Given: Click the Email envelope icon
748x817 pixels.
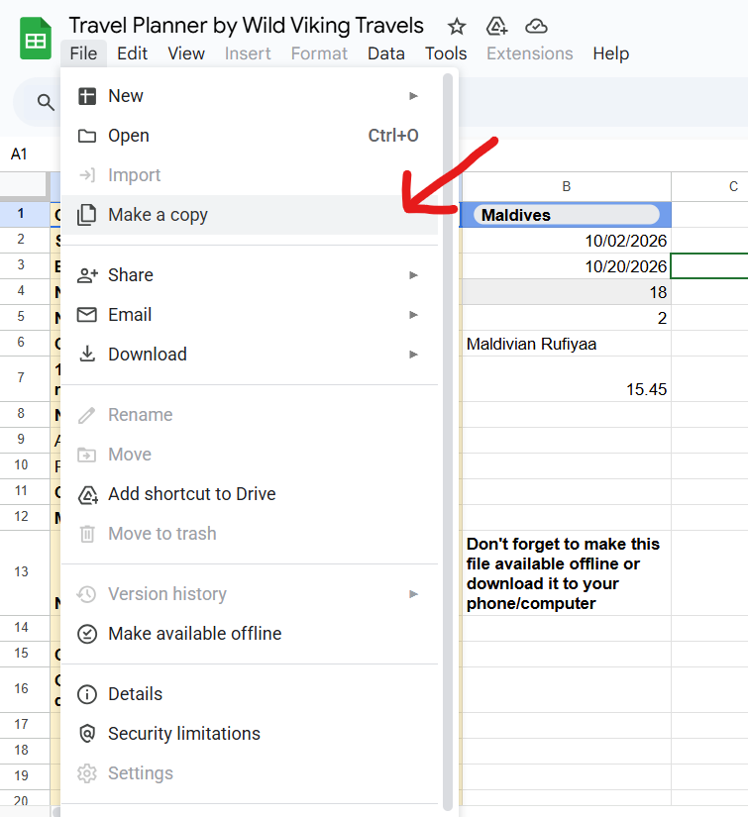Looking at the screenshot, I should coord(87,315).
